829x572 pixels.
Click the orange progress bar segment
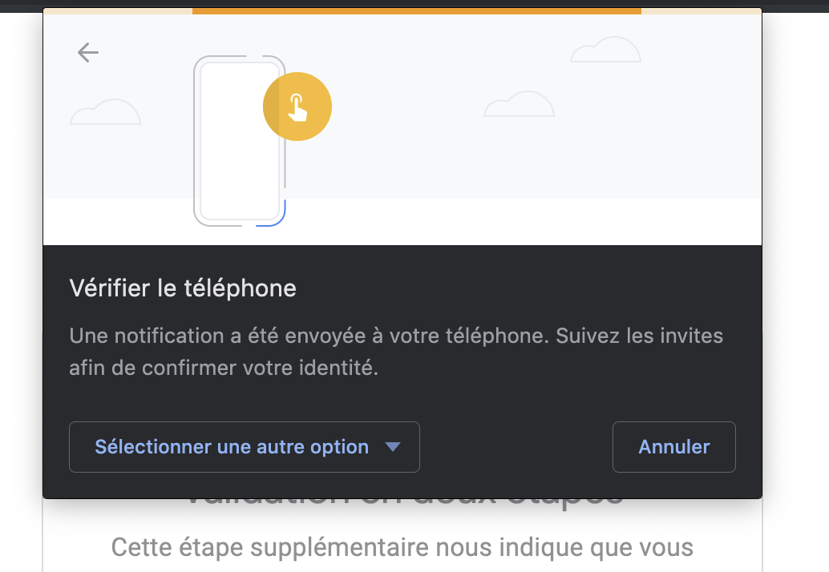[x=417, y=11]
